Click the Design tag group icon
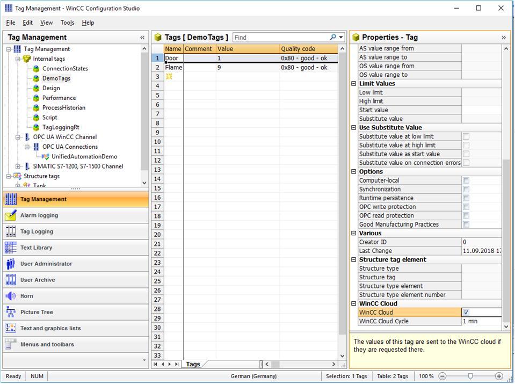This screenshot has width=515, height=384. tap(36, 88)
